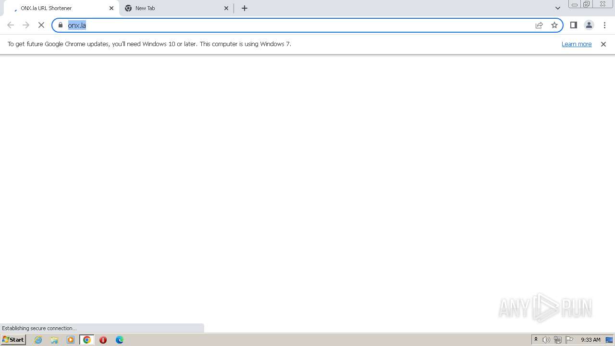Toggle the side panel
615x346 pixels.
coord(574,25)
